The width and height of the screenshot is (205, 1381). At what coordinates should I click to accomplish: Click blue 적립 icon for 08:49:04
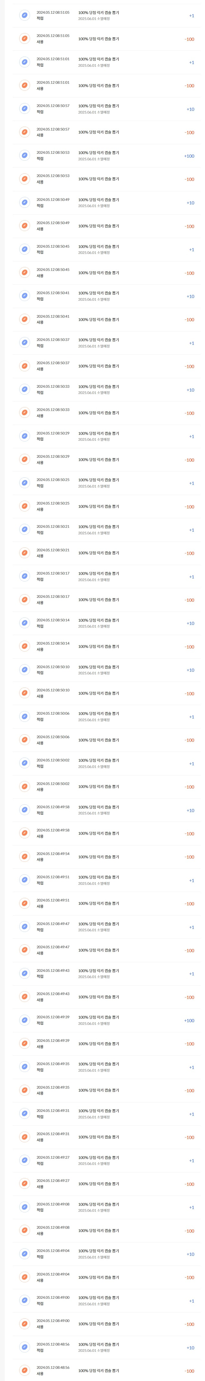(24, 1254)
